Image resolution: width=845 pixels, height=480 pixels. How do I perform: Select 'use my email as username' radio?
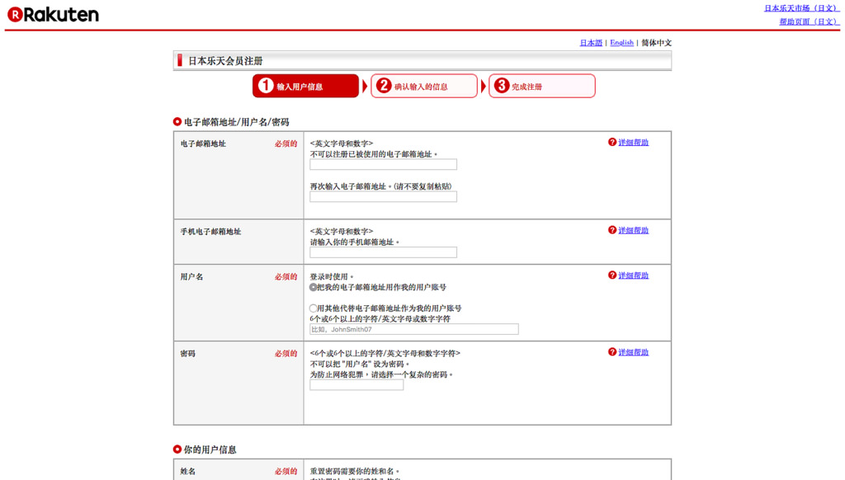pyautogui.click(x=314, y=288)
